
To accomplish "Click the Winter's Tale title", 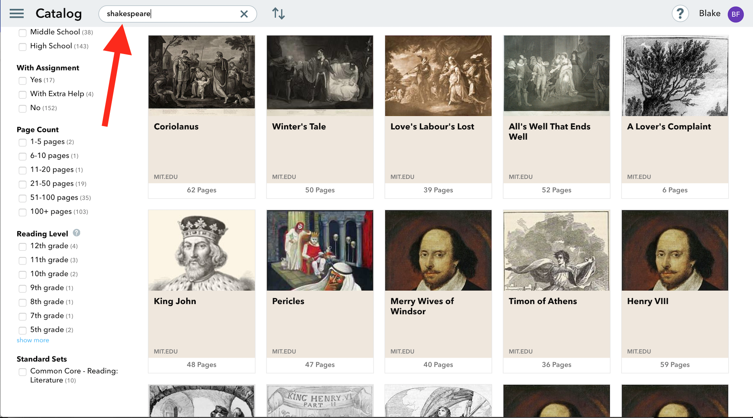I will (x=299, y=127).
